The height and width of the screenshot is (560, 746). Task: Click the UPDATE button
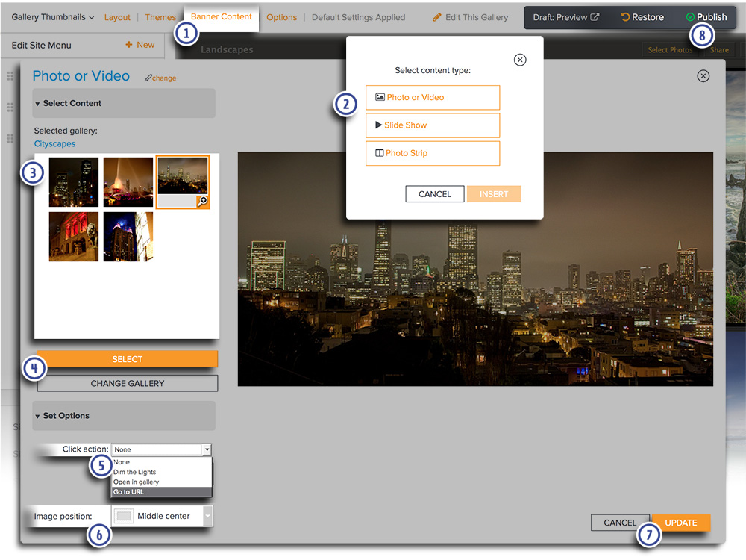[681, 523]
